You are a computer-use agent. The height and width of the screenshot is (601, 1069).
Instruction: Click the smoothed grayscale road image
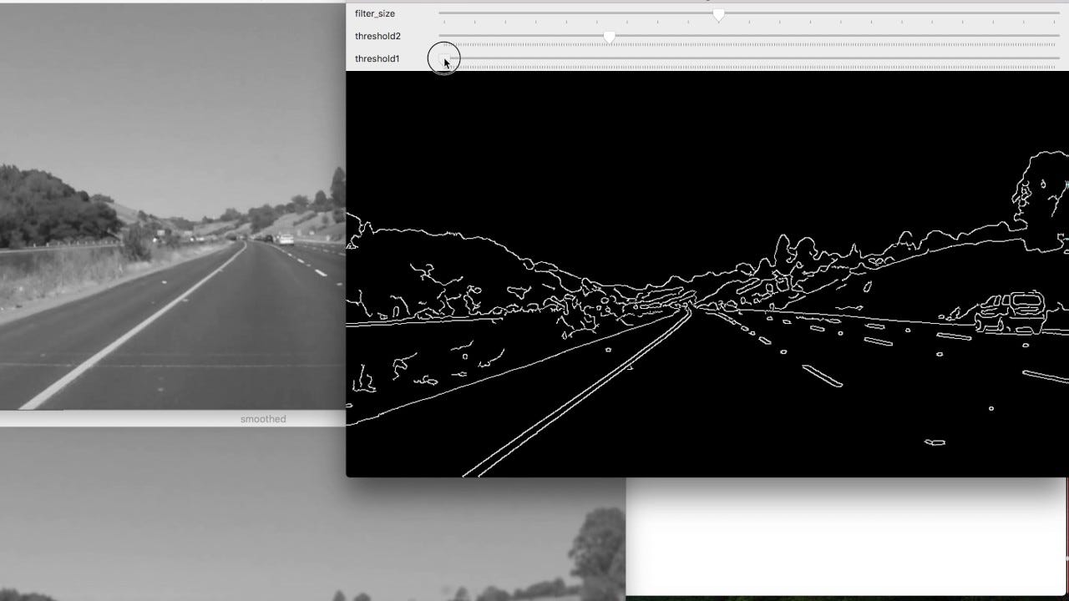(173, 208)
